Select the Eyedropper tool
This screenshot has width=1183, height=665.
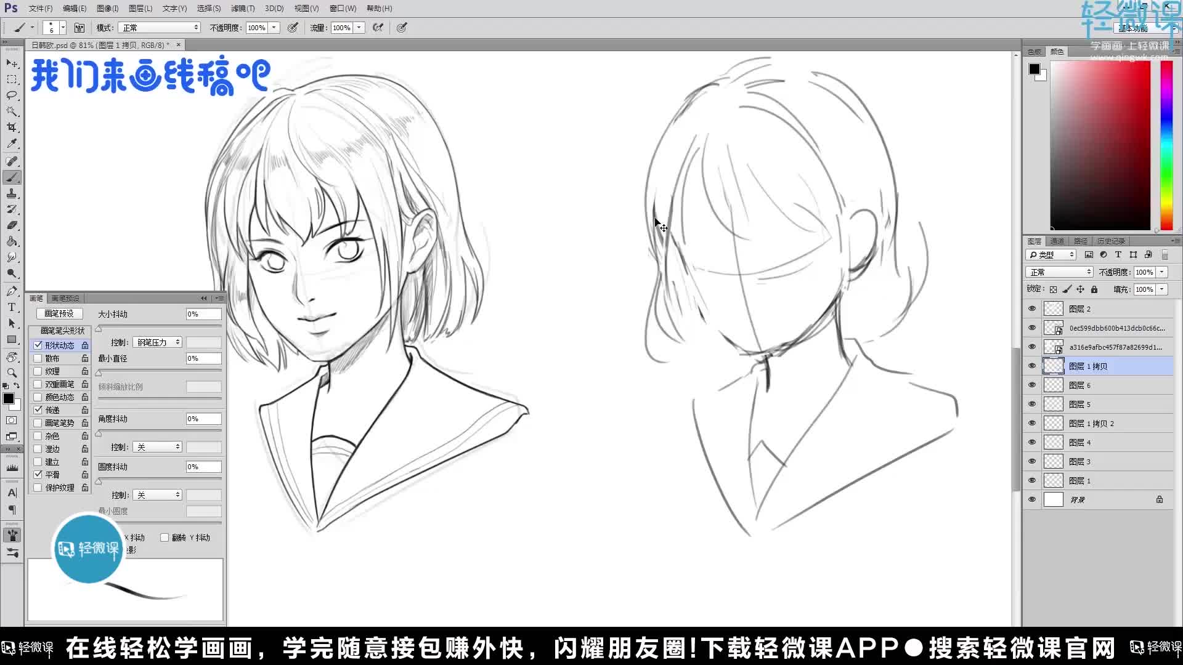click(x=12, y=143)
